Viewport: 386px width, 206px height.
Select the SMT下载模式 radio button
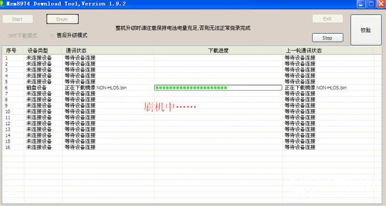coord(5,36)
